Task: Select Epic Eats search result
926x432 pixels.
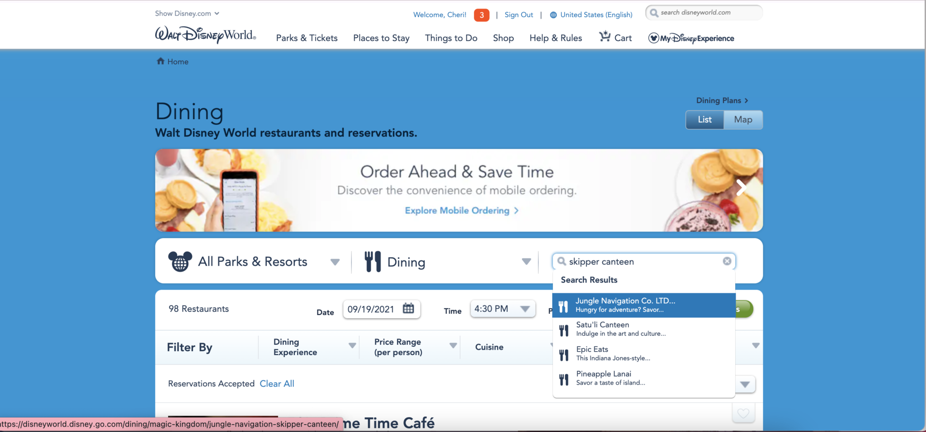Action: [x=644, y=353]
